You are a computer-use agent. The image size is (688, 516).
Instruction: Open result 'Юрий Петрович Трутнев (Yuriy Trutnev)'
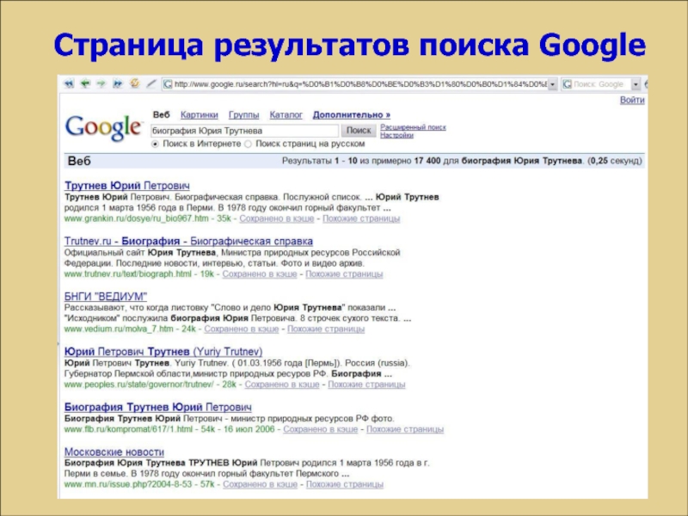point(163,352)
